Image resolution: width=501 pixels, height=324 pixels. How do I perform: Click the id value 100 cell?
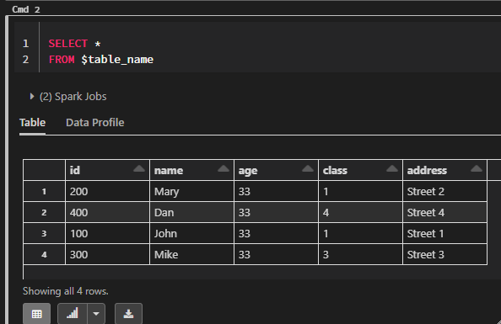click(x=107, y=233)
